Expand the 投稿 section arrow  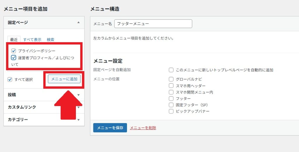(x=78, y=95)
